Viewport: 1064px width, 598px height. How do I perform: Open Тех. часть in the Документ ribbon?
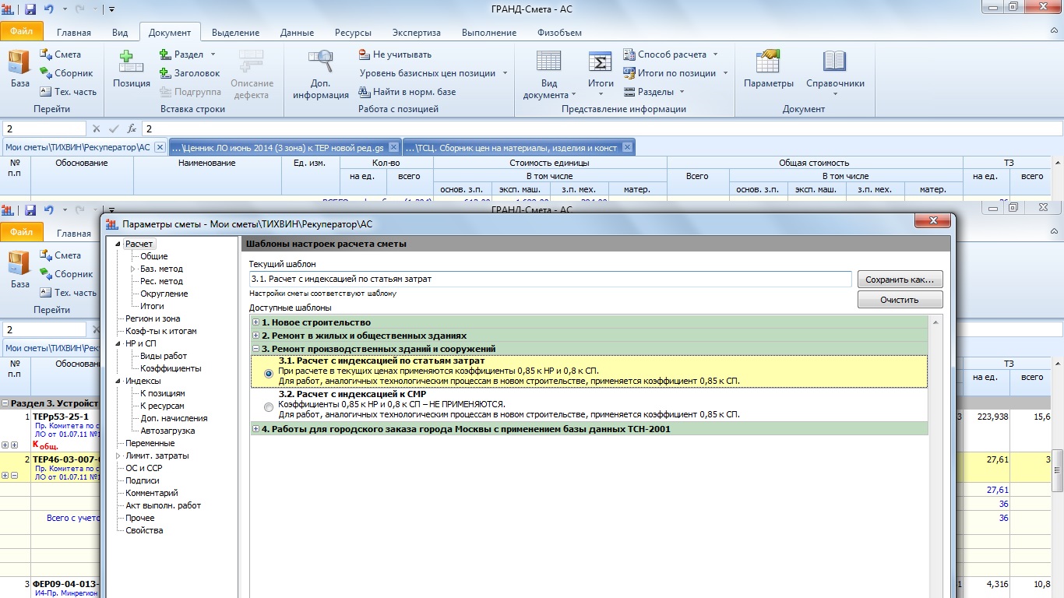coord(68,92)
